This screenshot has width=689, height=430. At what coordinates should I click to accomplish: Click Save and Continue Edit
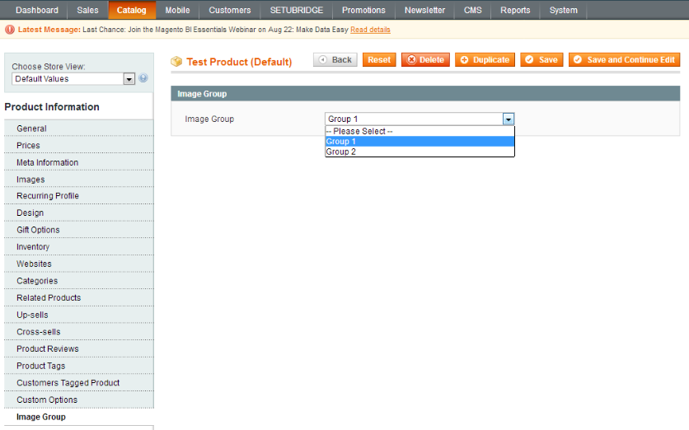point(624,60)
